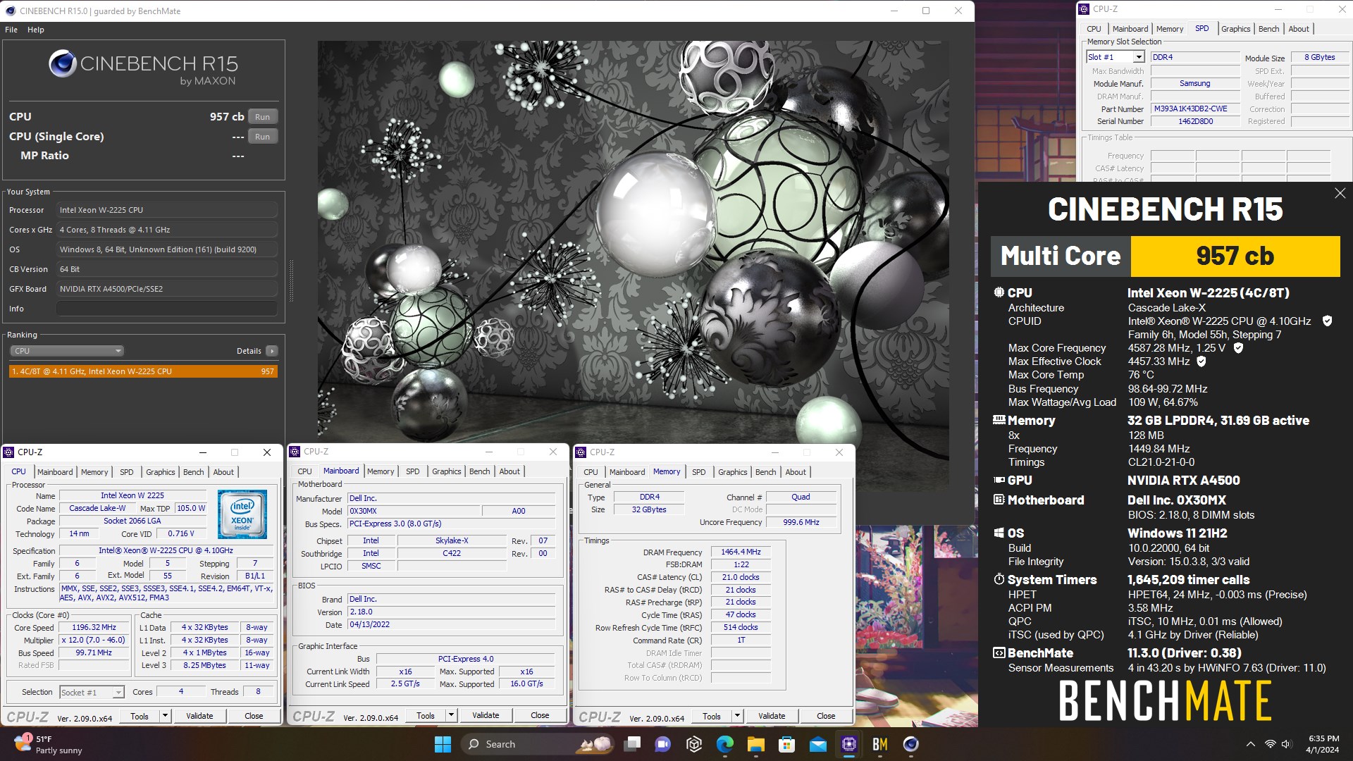Screen dimensions: 1353x761
Task: Click the Motherboard icon in BenchMate panel
Action: tap(999, 500)
